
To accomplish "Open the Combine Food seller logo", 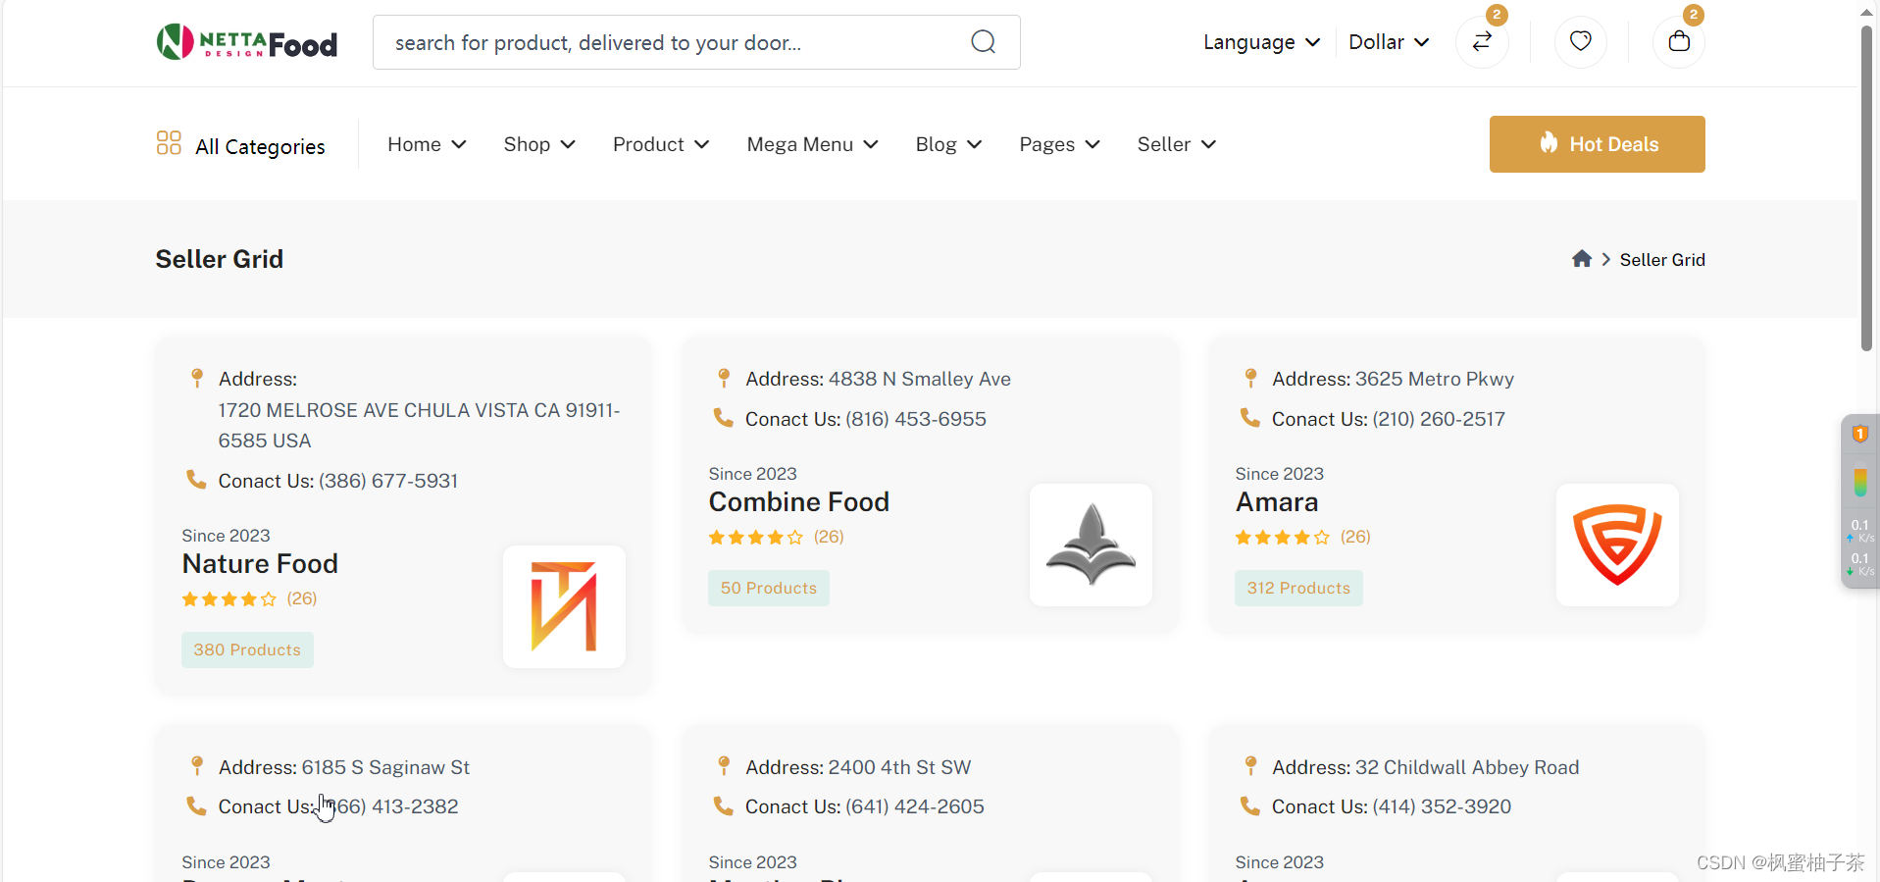I will coord(1091,545).
